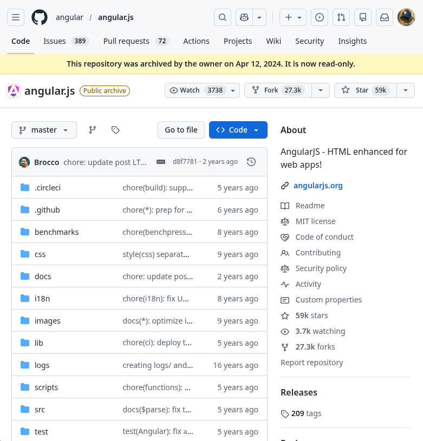Expand the master branch dropdown
The height and width of the screenshot is (441, 423).
coord(44,130)
